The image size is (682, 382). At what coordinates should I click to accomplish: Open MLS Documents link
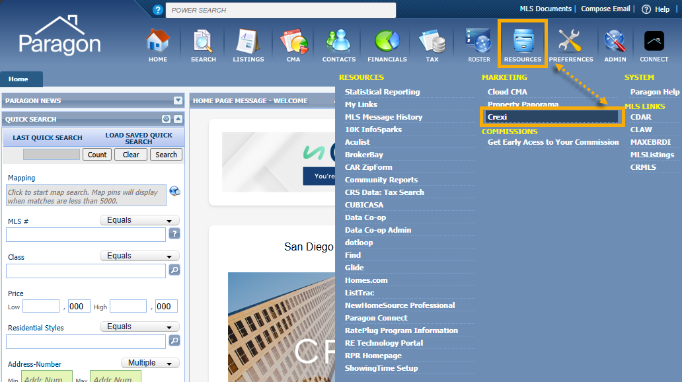click(x=545, y=9)
